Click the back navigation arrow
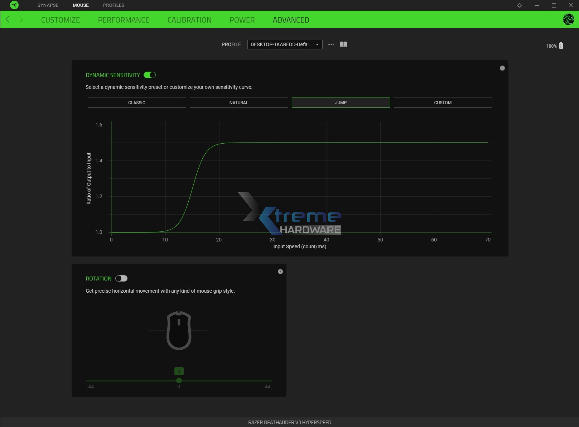Screen dimensions: 579x427 coord(8,20)
